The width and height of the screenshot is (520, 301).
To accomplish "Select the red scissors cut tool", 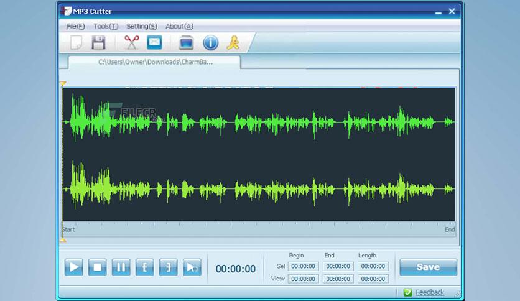I will tap(132, 42).
